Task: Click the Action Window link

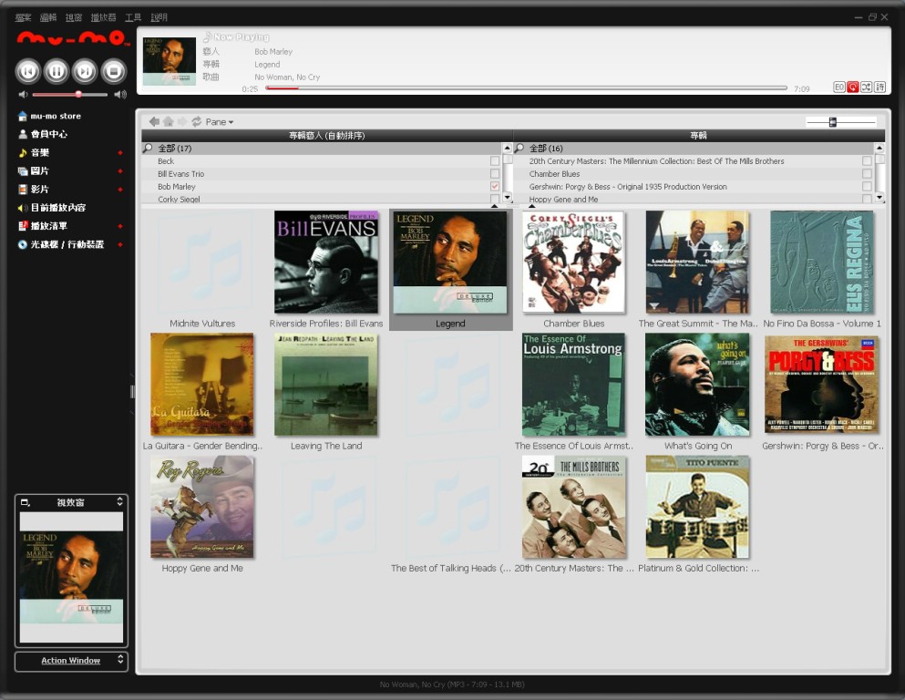Action: click(x=70, y=660)
